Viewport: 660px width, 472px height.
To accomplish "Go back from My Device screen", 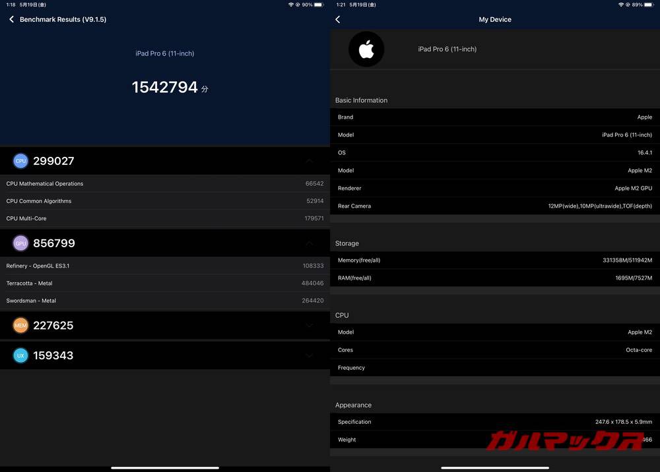I will (337, 19).
